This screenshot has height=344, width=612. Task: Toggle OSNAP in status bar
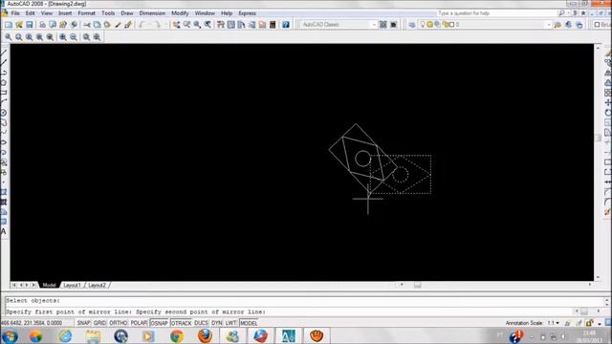coord(160,323)
